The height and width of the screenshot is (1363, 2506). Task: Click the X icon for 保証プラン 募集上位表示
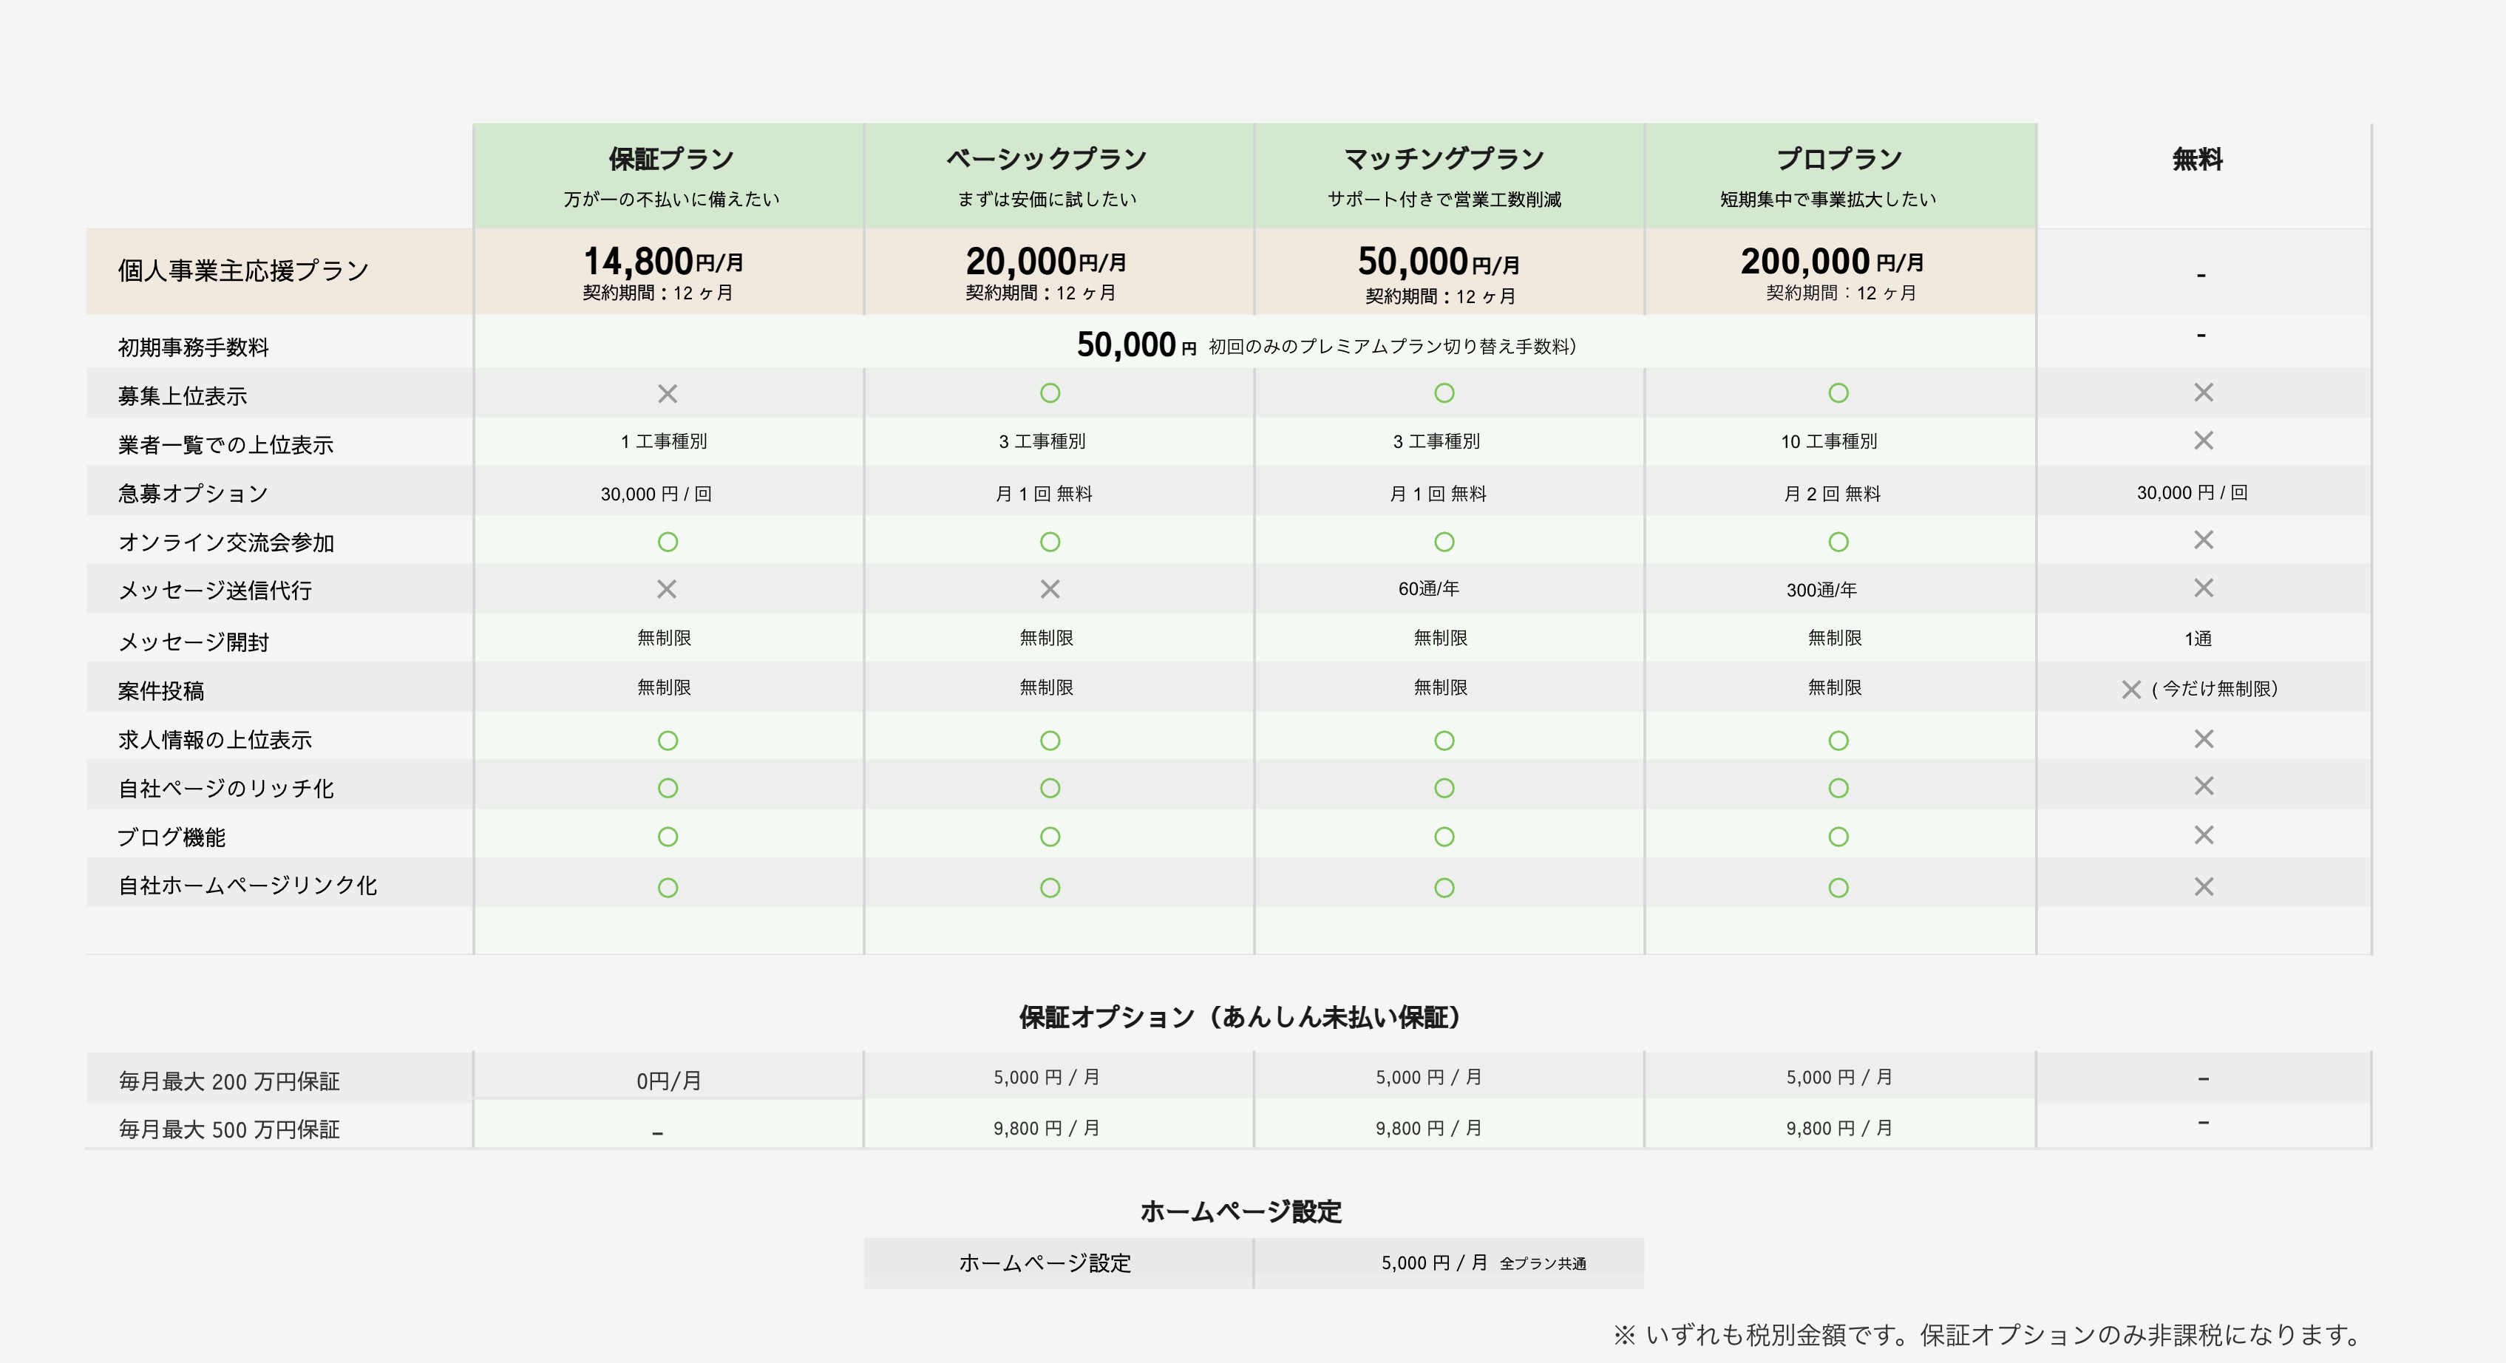(668, 394)
